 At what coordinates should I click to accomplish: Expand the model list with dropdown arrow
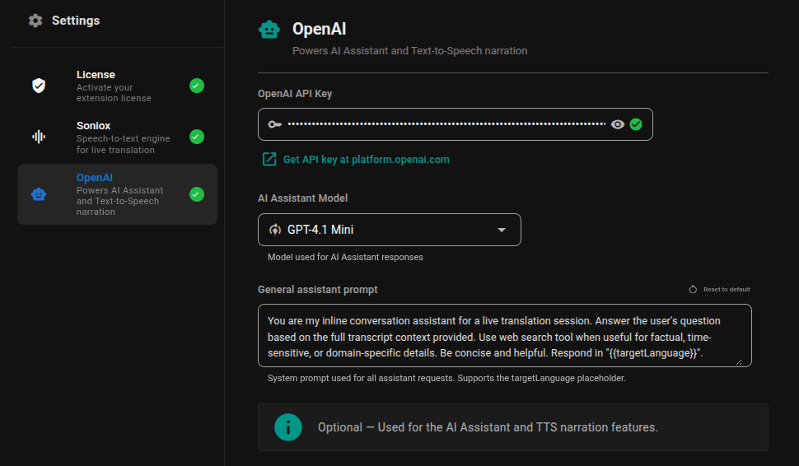tap(502, 231)
